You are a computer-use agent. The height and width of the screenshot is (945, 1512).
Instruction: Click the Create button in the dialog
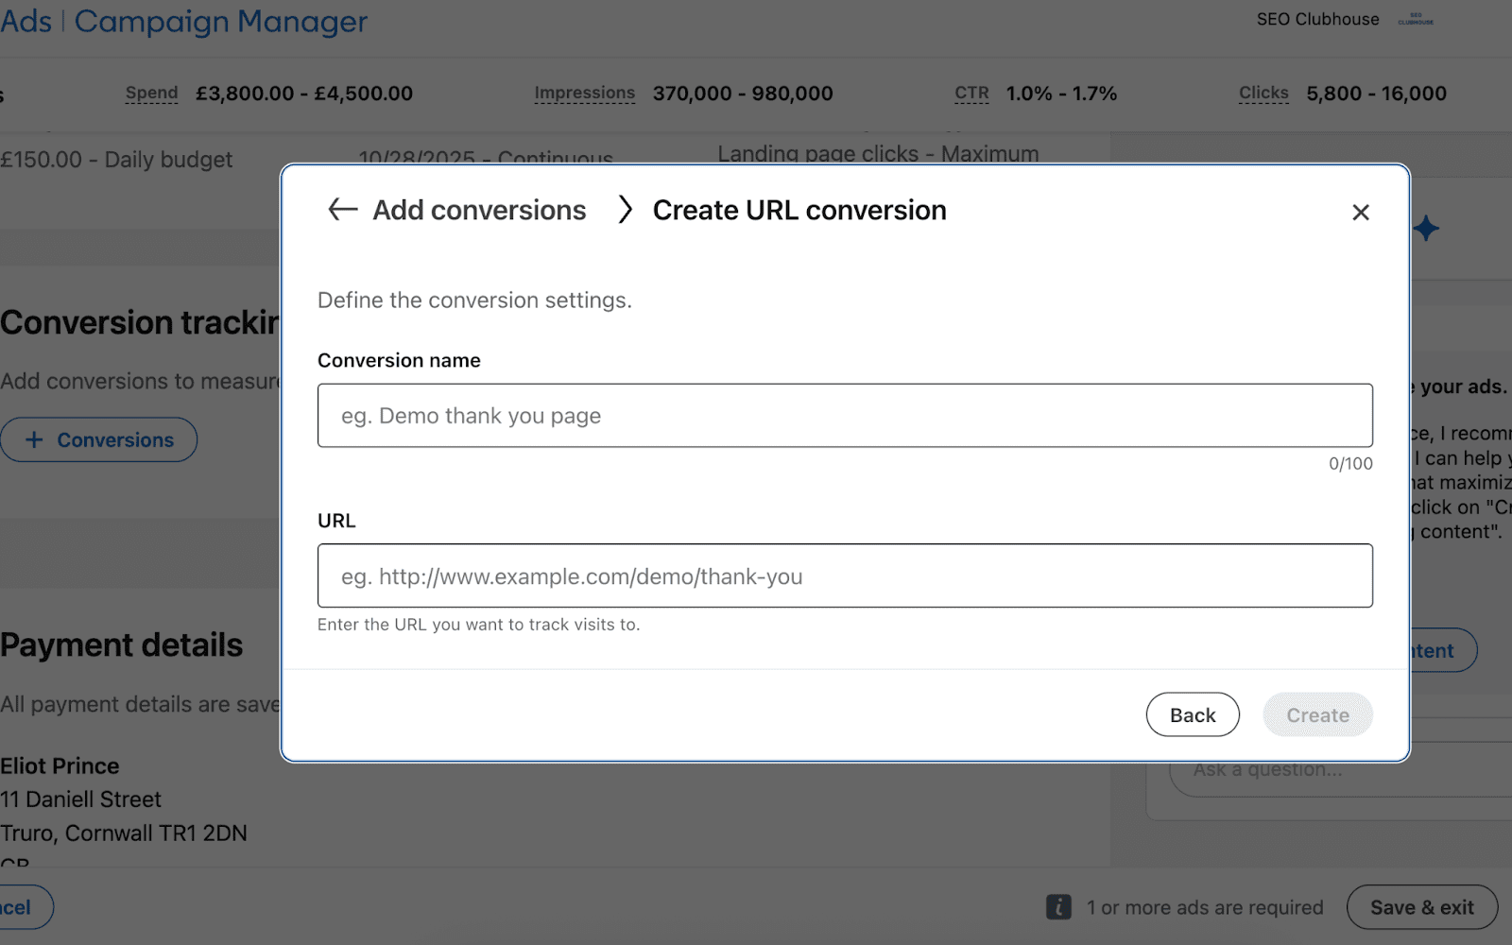(1317, 715)
